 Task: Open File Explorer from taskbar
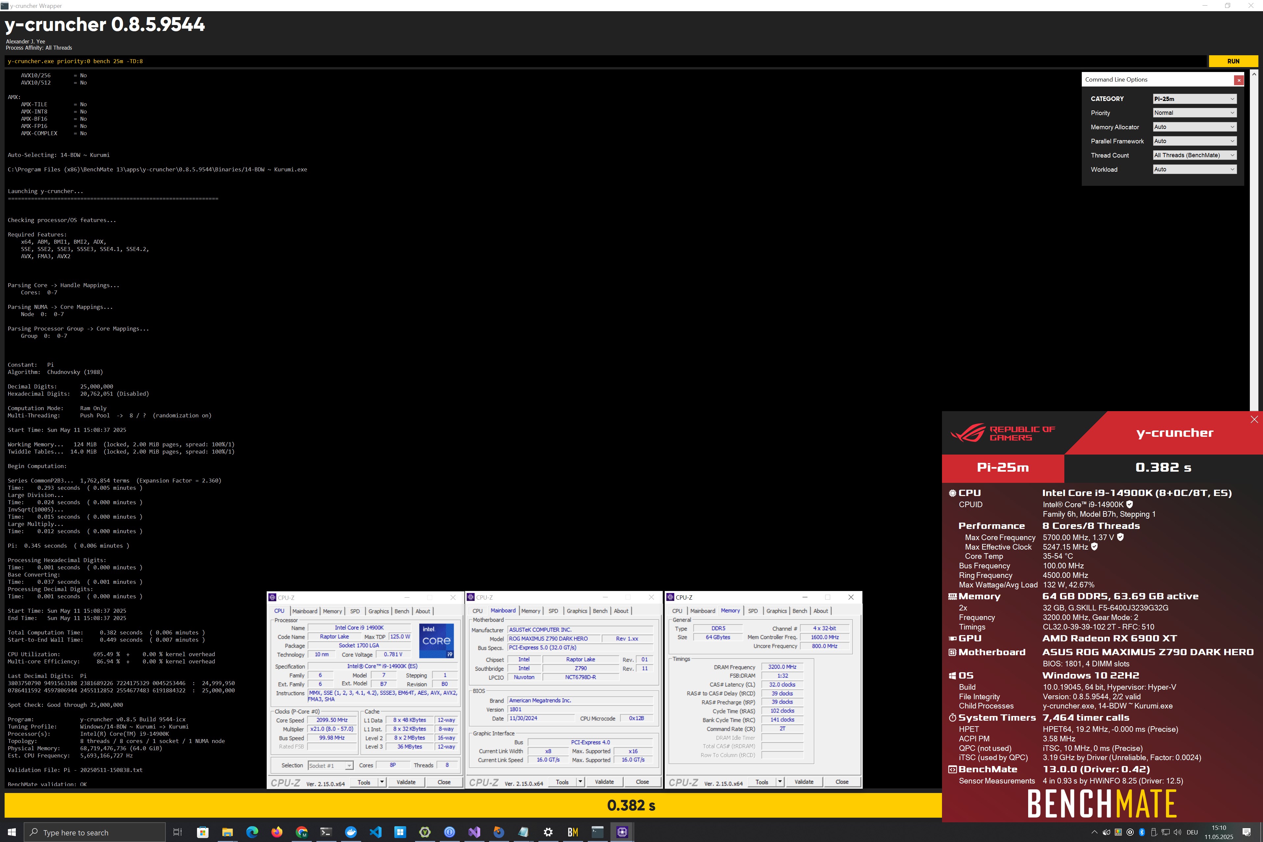coord(227,832)
